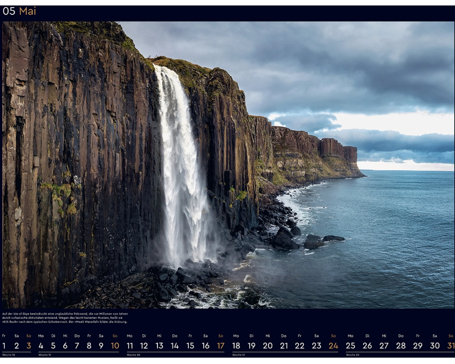Click date 11 in the calendar strip
The image size is (455, 364).
point(130,345)
